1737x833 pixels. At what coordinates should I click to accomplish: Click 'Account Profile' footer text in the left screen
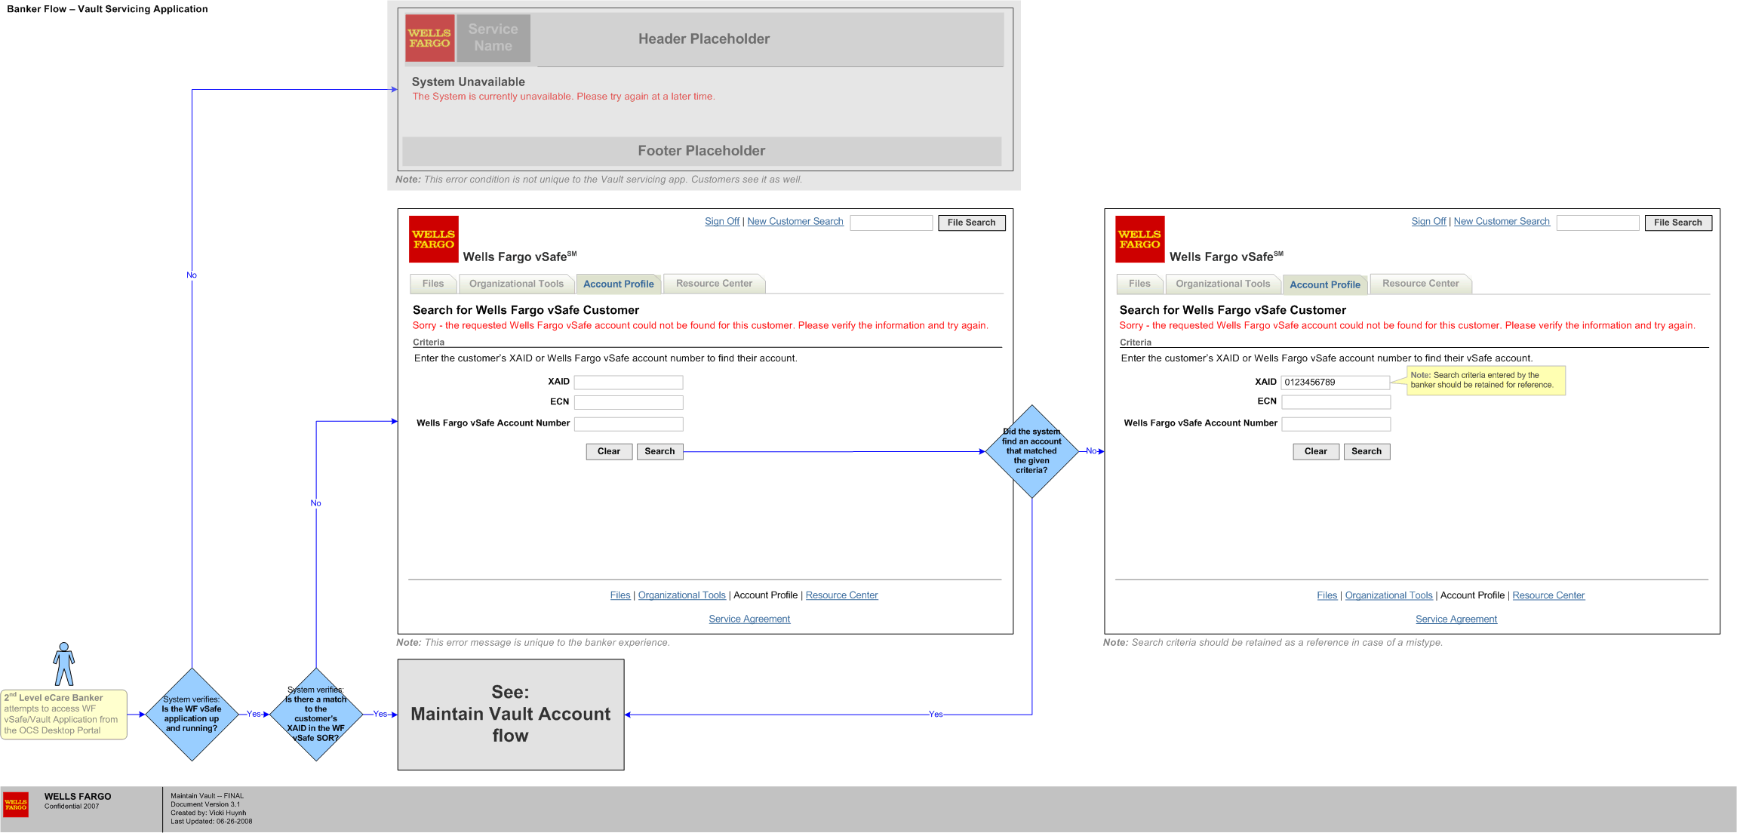coord(765,595)
